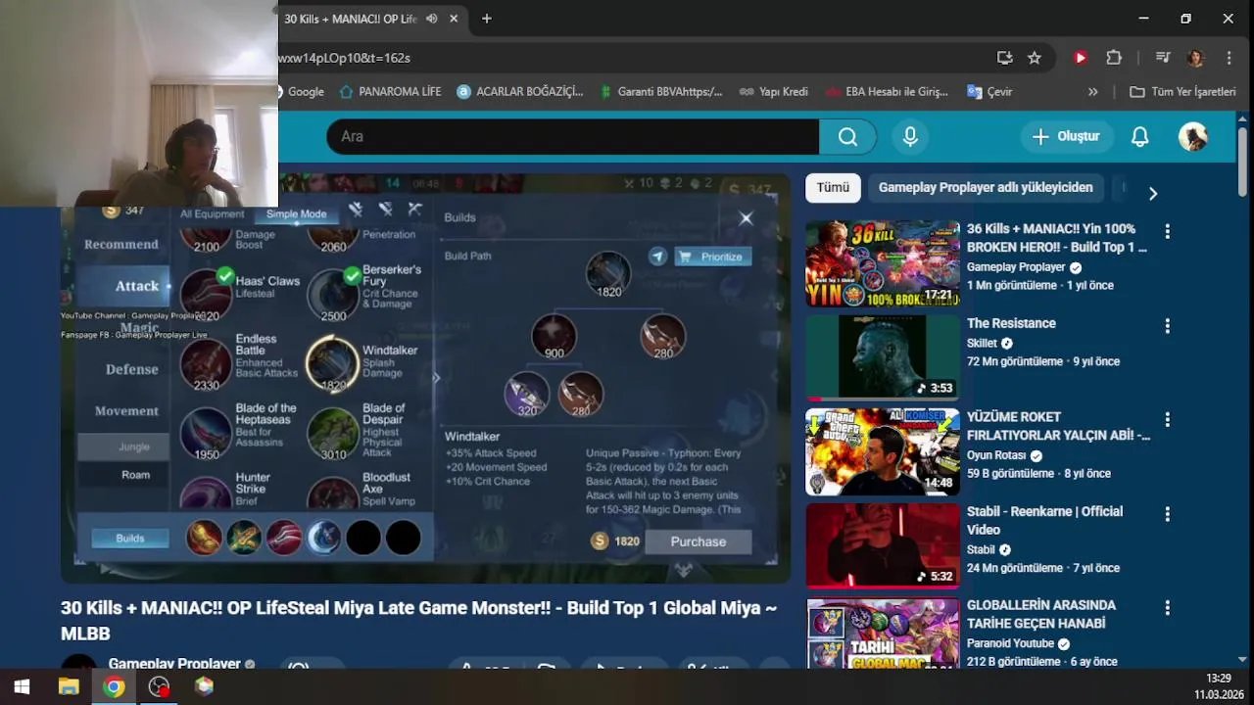Toggle Simple Mode in the shop
Screen dimensions: 1254x705
(296, 213)
